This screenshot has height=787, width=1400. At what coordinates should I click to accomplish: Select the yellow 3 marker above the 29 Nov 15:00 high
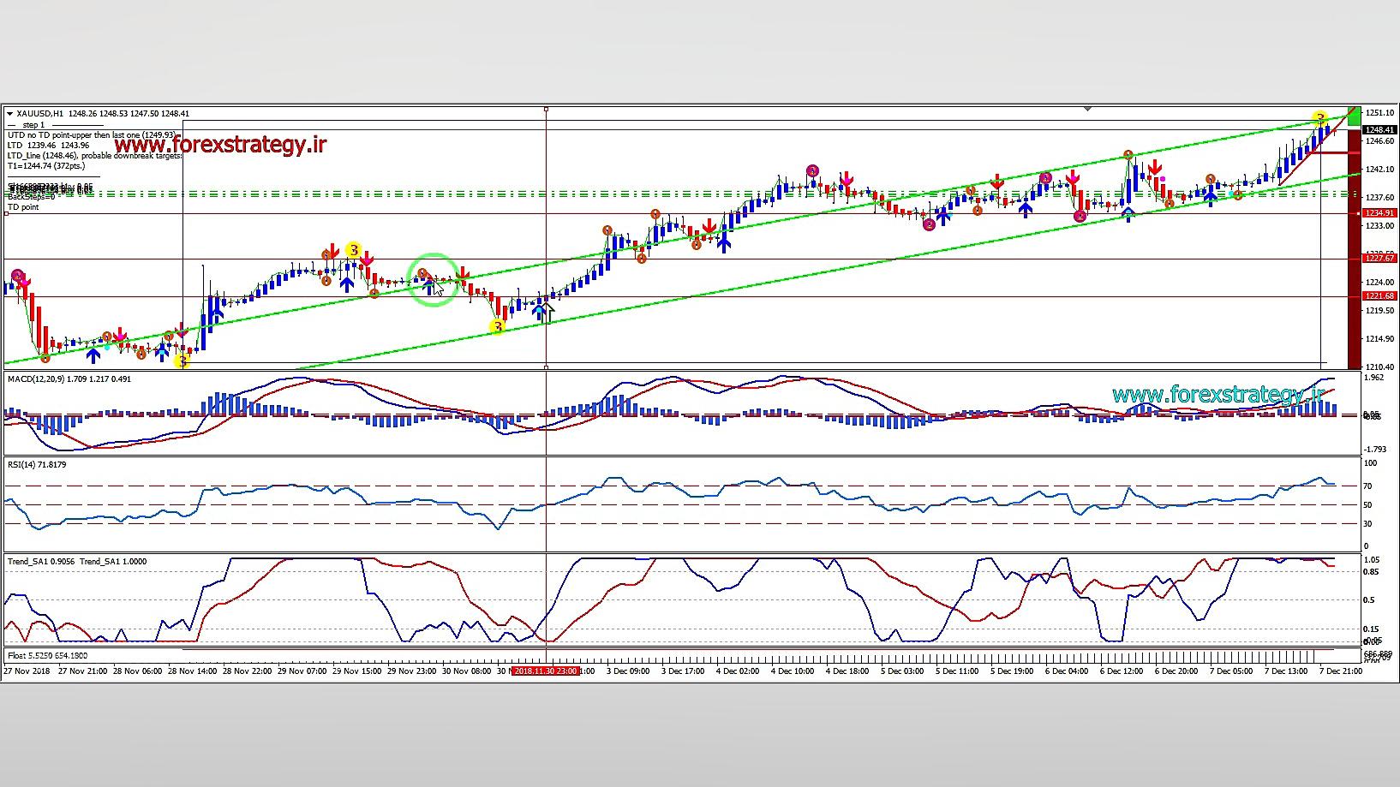pos(353,251)
